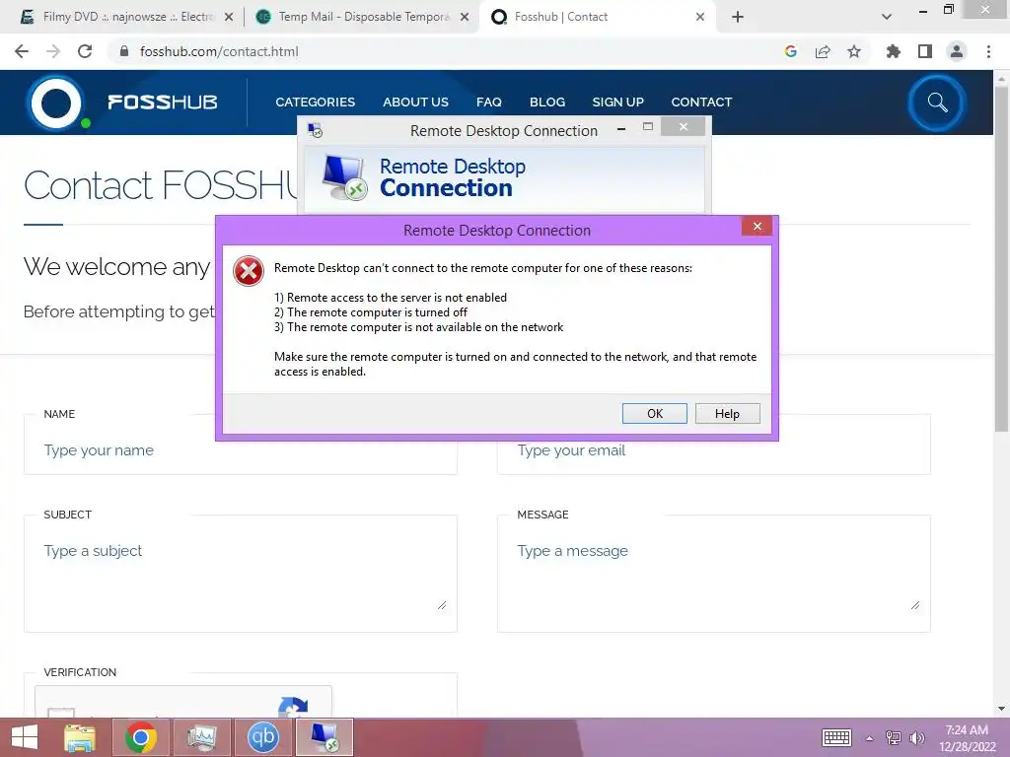Open the BLOG link
The height and width of the screenshot is (757, 1010).
(546, 103)
